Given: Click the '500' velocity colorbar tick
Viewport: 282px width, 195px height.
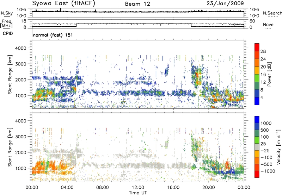Looking at the screenshot, I should [265, 130].
